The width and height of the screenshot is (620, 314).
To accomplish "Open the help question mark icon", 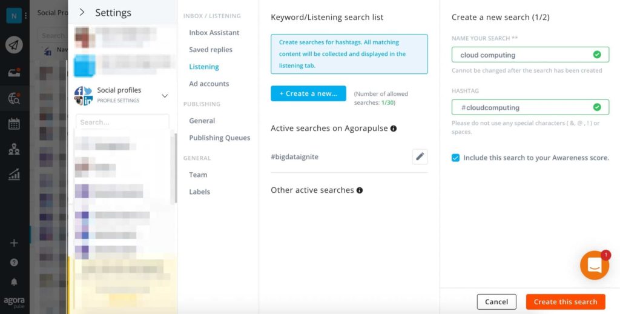I will (14, 262).
